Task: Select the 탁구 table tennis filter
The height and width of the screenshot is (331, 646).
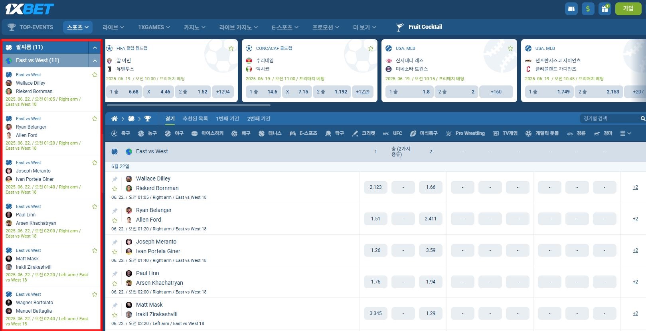Action: click(334, 133)
